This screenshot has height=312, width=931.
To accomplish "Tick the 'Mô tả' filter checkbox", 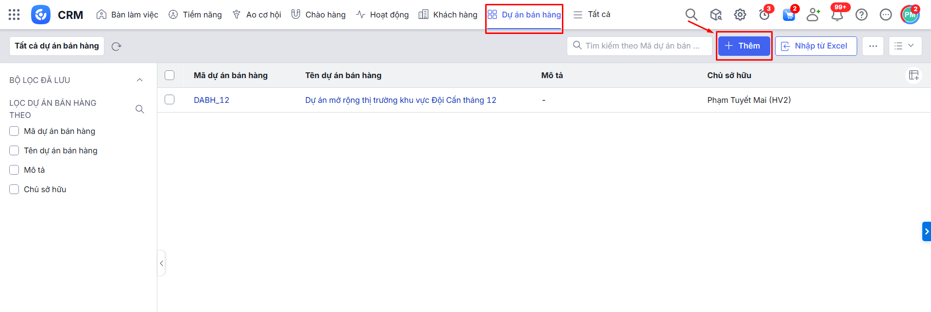I will (14, 170).
